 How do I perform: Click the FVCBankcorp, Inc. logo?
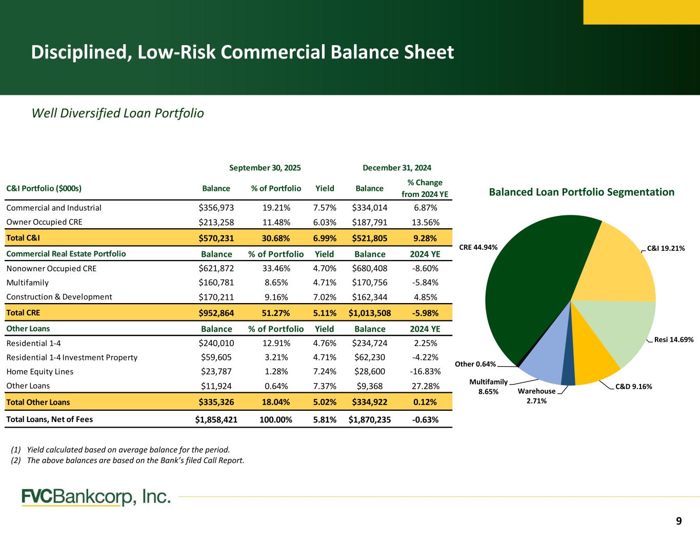[x=96, y=497]
